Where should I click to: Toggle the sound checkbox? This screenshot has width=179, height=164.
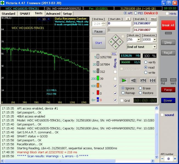[162, 115]
